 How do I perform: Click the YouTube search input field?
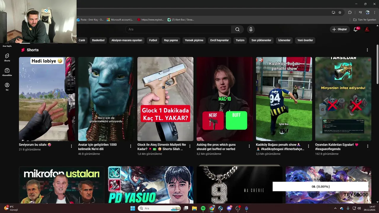(x=179, y=29)
